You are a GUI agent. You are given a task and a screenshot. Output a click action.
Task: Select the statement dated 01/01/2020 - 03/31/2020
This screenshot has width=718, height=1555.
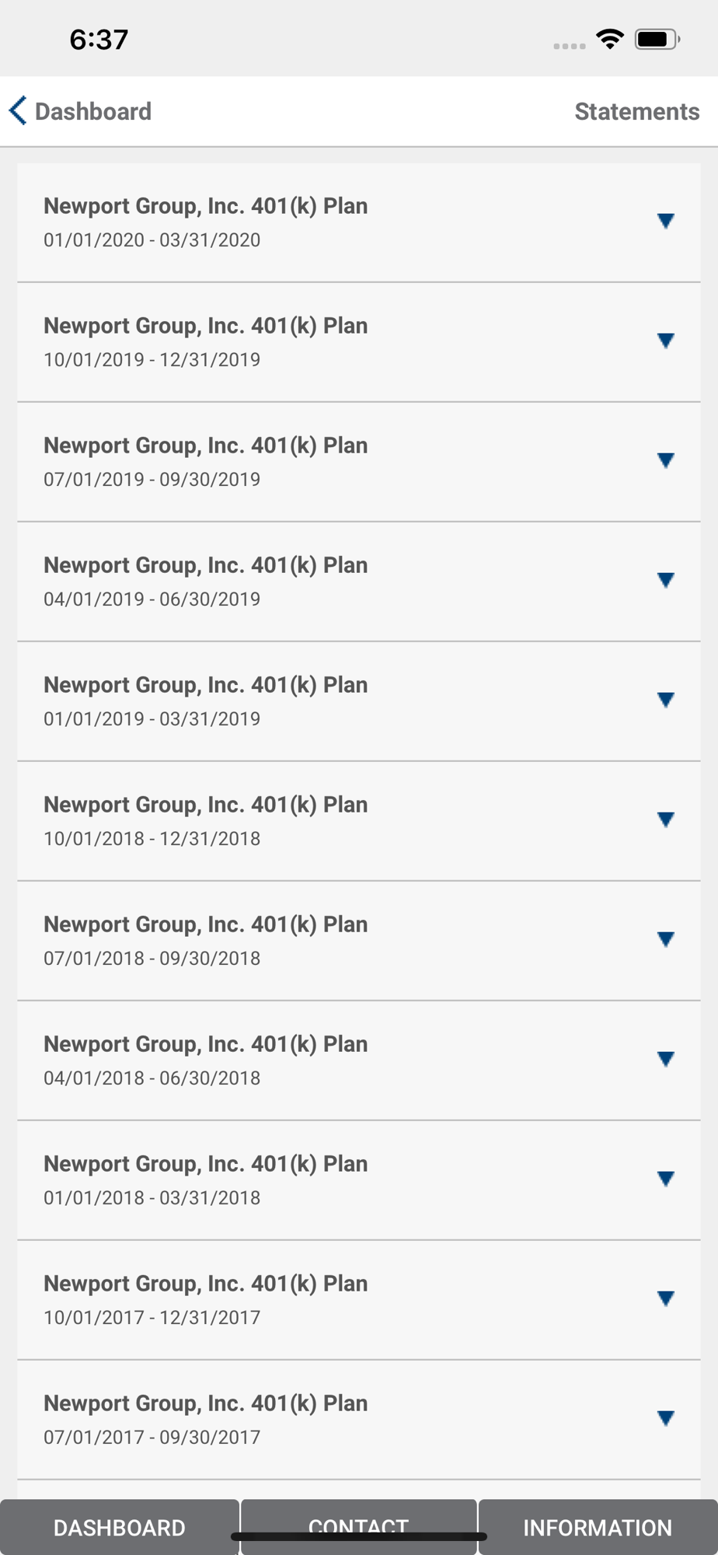click(206, 222)
